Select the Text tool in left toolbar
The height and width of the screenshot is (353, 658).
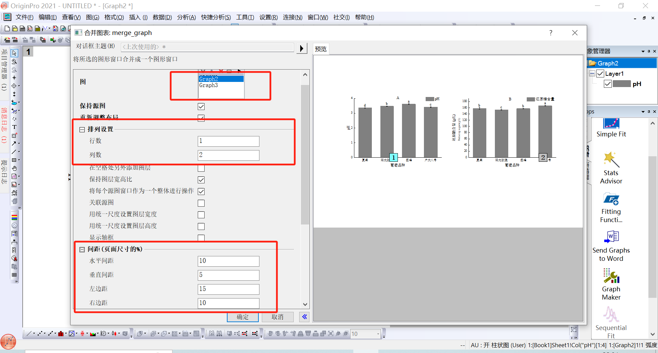click(x=14, y=127)
